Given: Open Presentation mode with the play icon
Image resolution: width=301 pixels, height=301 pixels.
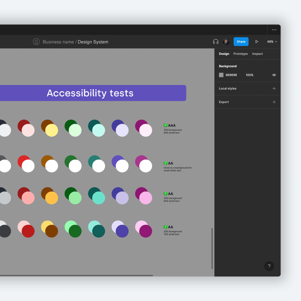Looking at the screenshot, I should pyautogui.click(x=257, y=42).
